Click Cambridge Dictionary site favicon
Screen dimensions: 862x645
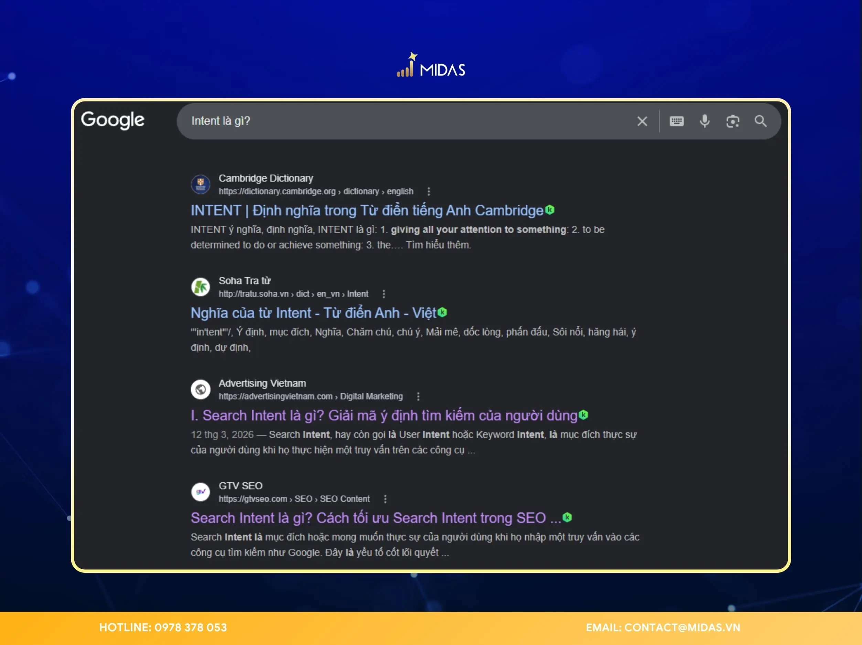coord(200,184)
